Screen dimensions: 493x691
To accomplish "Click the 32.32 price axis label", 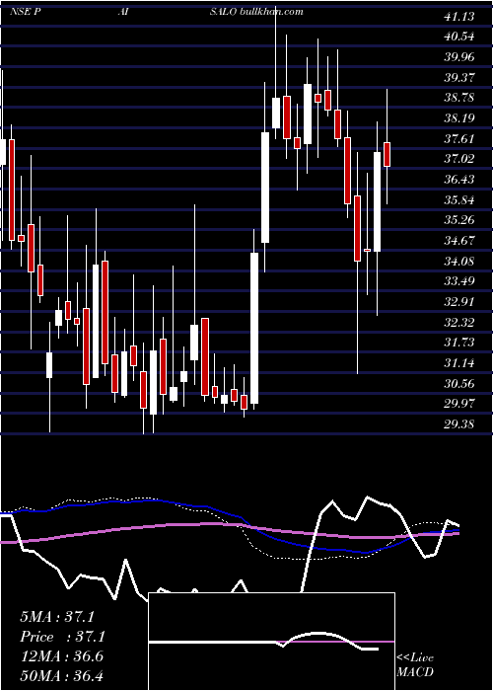I will pos(459,323).
